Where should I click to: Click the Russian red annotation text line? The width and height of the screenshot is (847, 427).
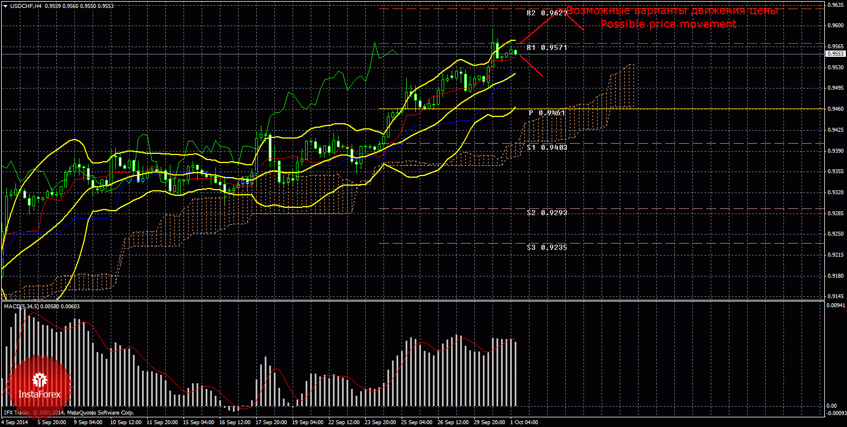pyautogui.click(x=672, y=11)
